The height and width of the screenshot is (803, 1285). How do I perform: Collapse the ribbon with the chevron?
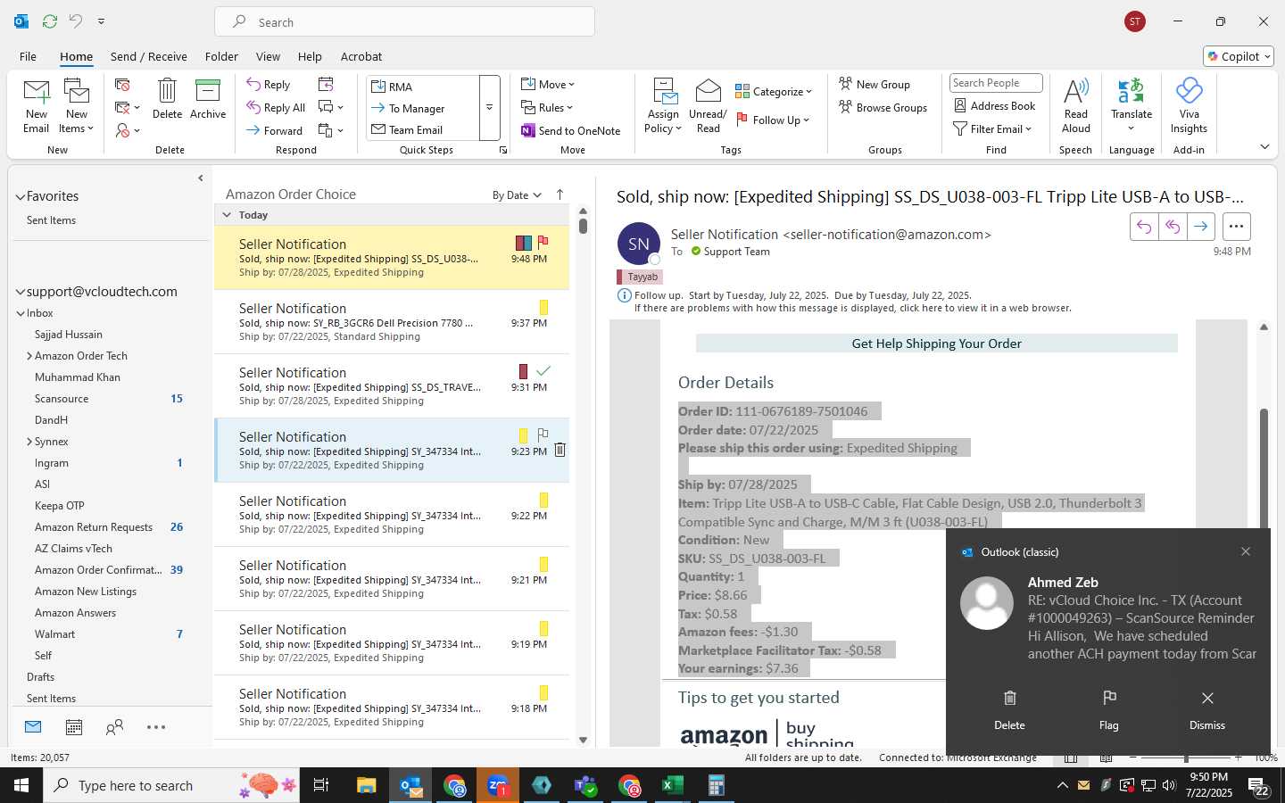[x=1264, y=146]
